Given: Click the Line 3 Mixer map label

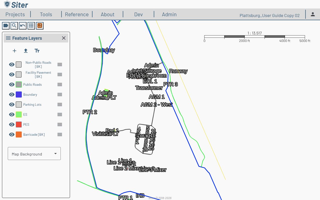Looking at the screenshot, I should [x=153, y=170].
